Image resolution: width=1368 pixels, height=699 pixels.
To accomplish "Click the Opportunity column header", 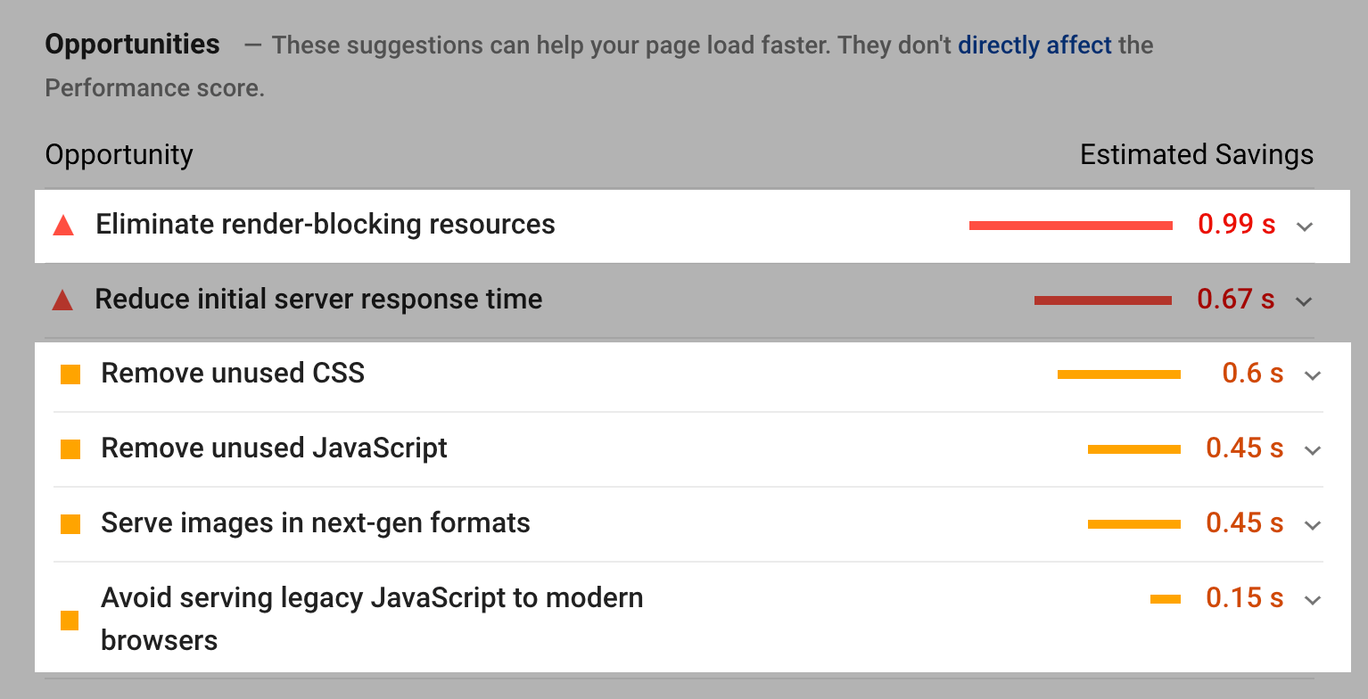I will pyautogui.click(x=119, y=154).
